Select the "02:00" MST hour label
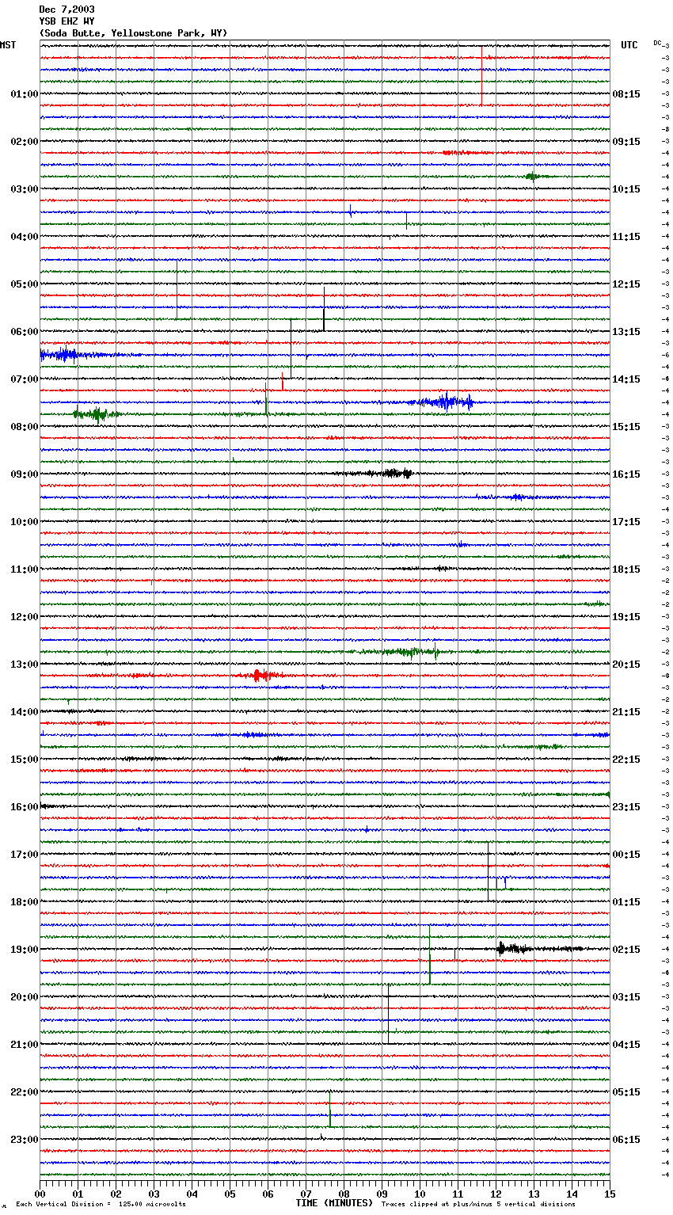The image size is (673, 1215). click(x=25, y=142)
